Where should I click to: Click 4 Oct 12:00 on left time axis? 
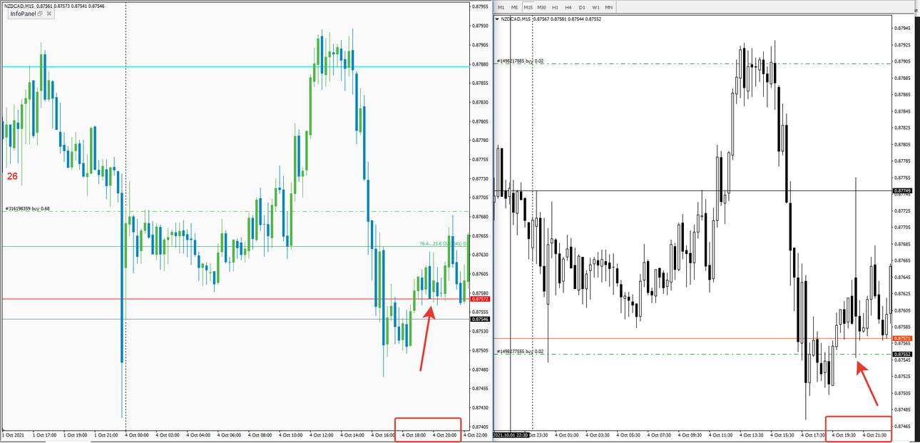click(x=322, y=434)
